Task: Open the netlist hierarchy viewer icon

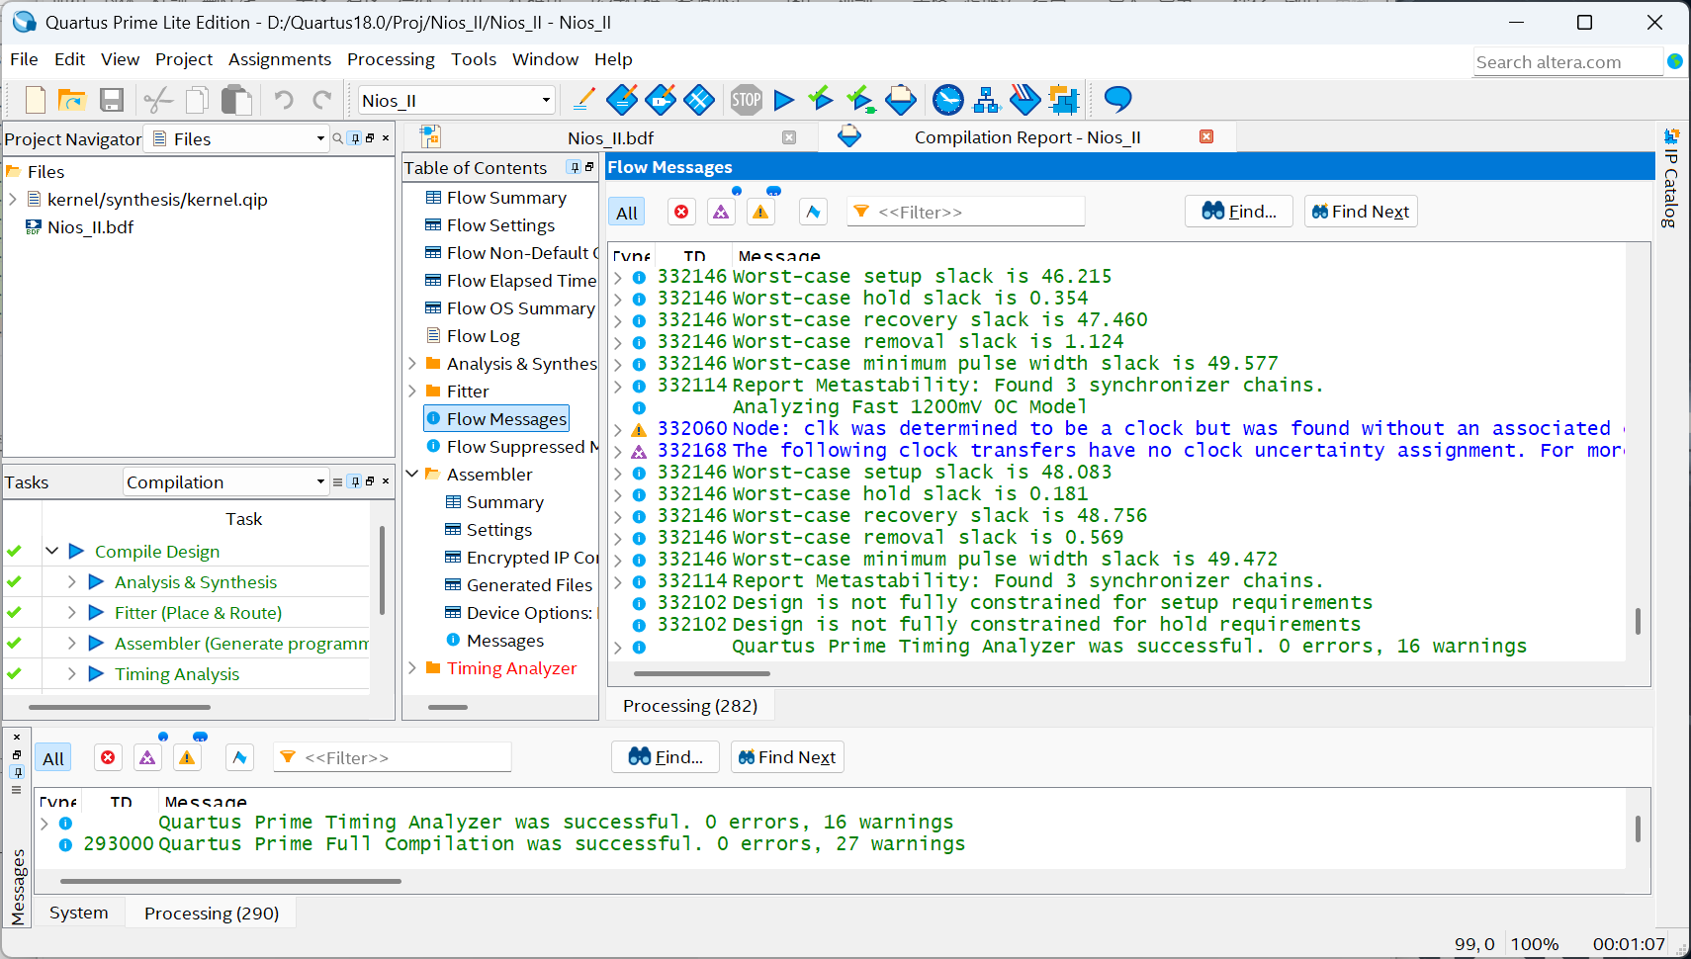Action: (x=987, y=99)
